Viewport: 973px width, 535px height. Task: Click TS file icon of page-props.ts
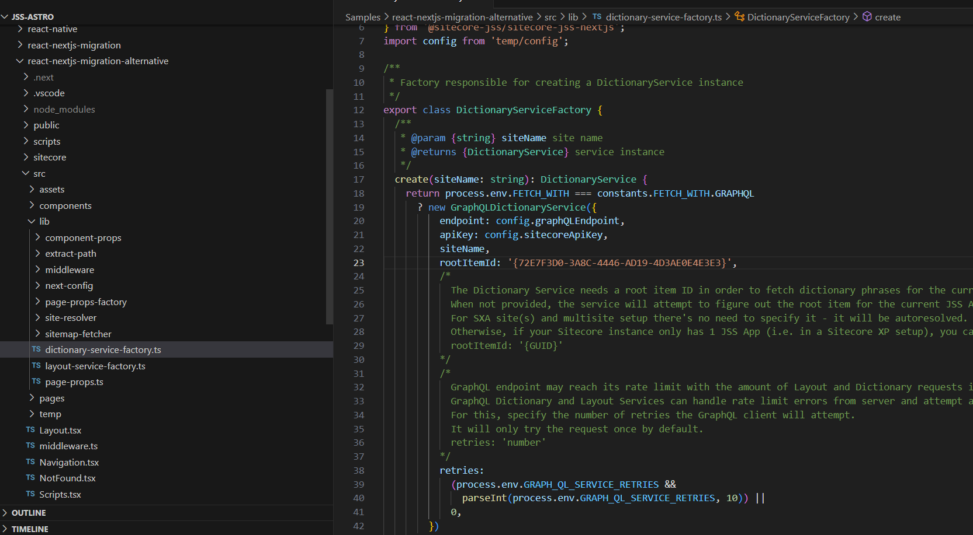(x=36, y=382)
